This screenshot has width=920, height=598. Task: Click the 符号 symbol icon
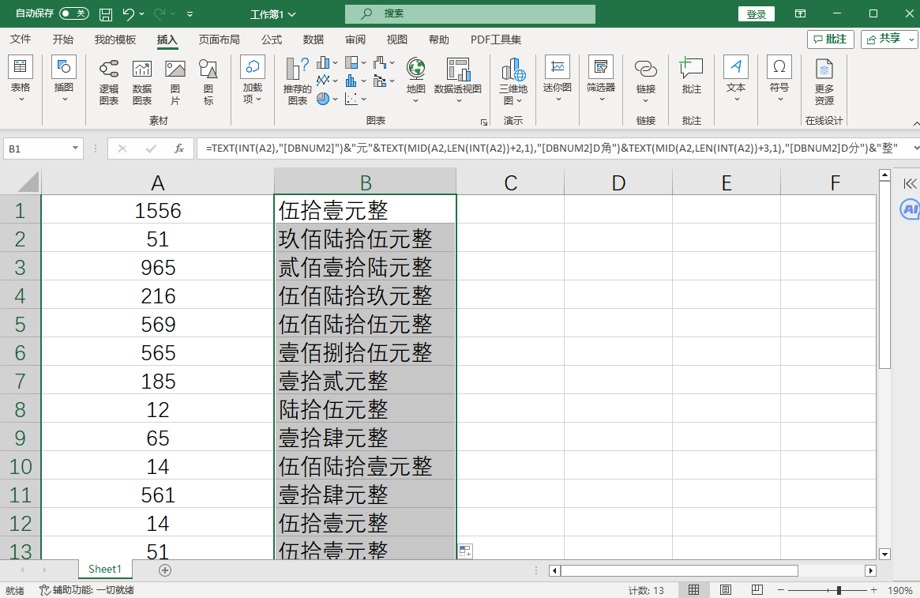(x=779, y=76)
